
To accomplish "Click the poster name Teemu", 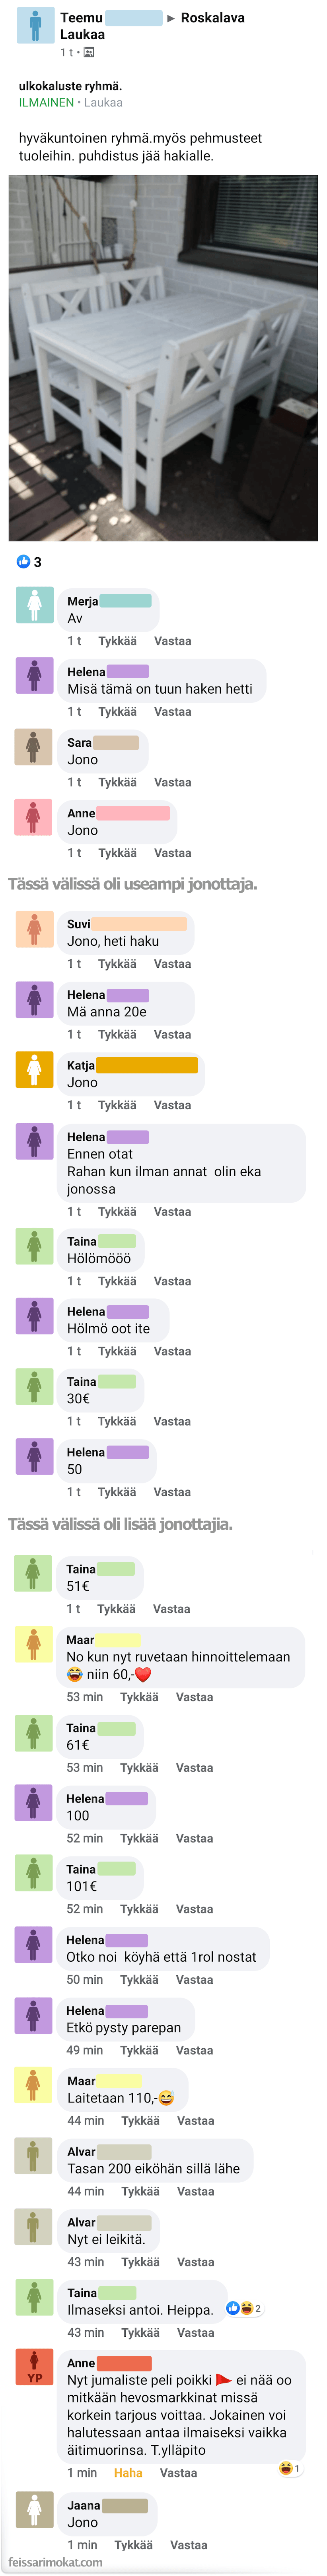I will (81, 18).
